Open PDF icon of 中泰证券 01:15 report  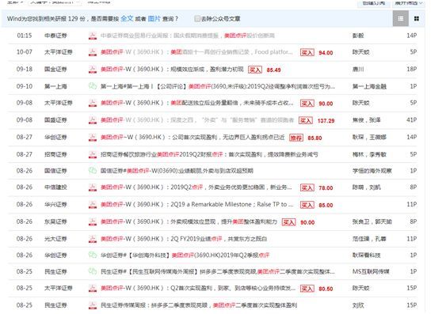[93, 36]
